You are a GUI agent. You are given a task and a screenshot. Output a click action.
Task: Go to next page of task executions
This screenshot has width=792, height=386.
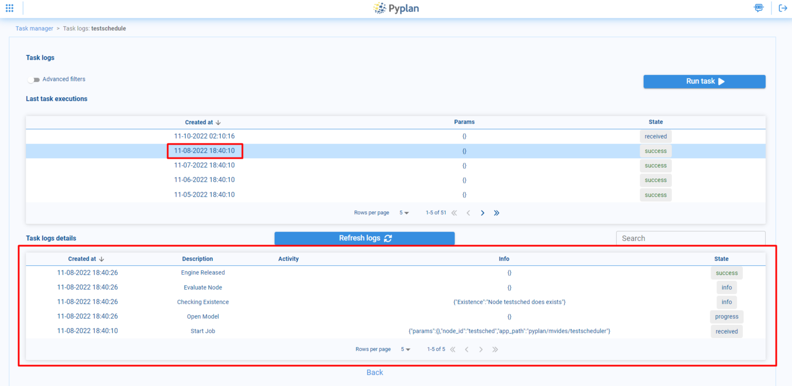point(482,213)
